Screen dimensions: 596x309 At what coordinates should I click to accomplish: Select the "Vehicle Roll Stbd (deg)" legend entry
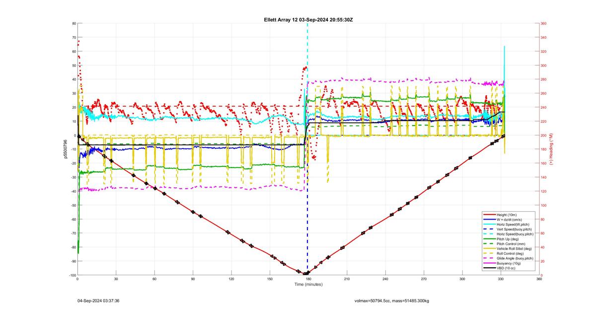pos(515,249)
